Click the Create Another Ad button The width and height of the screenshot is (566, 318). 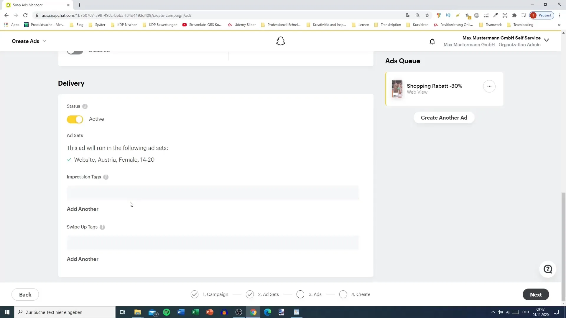444,118
